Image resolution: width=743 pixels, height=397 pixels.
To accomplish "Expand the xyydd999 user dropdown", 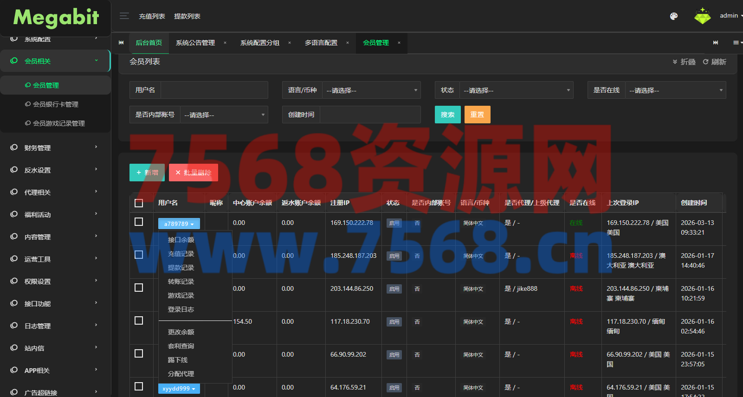I will click(179, 389).
